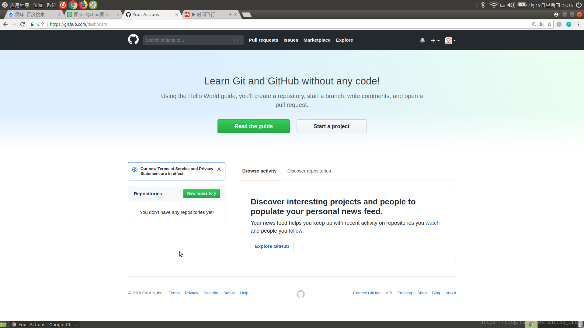Open Security footer link
Image resolution: width=584 pixels, height=328 pixels.
point(211,293)
